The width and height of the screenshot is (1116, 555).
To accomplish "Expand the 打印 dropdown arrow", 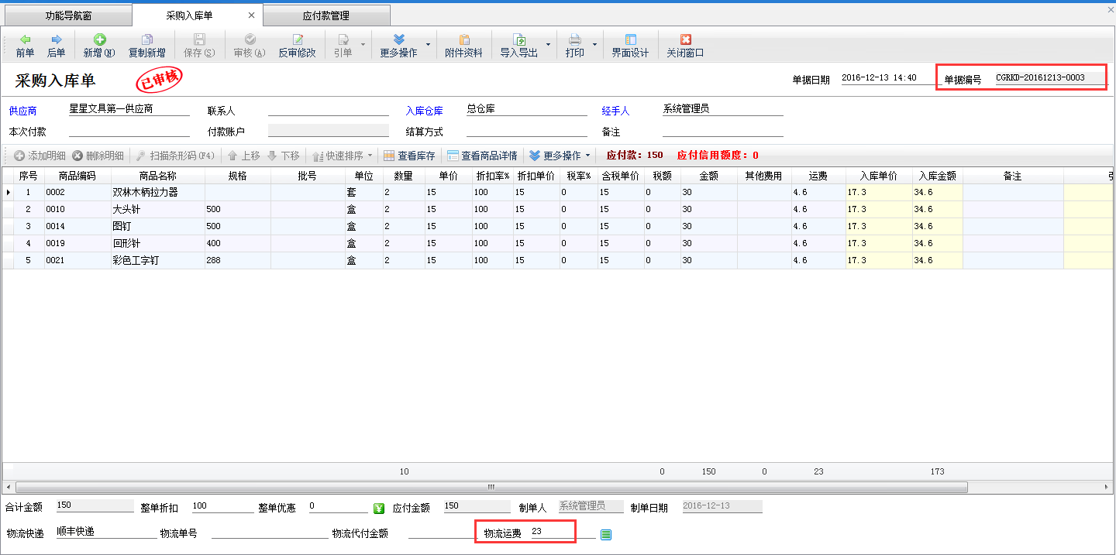I will pos(594,46).
